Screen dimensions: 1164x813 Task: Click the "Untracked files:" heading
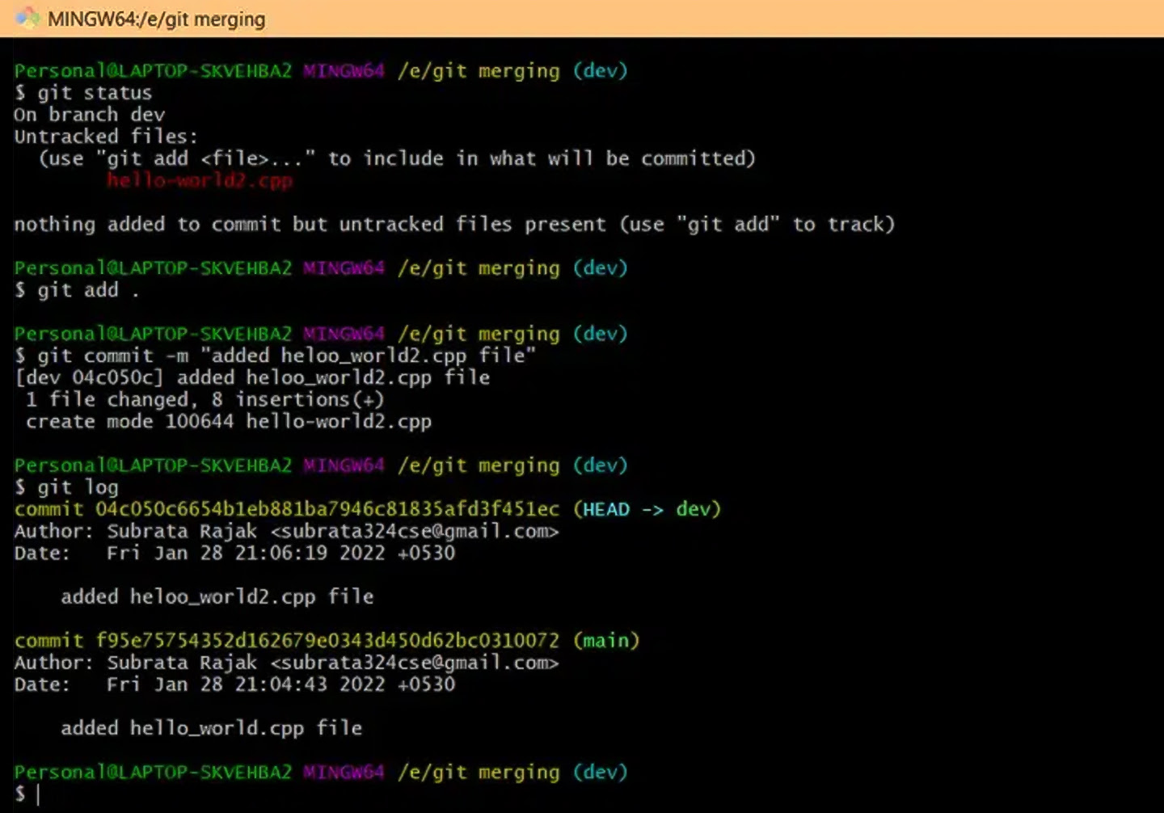(x=105, y=137)
